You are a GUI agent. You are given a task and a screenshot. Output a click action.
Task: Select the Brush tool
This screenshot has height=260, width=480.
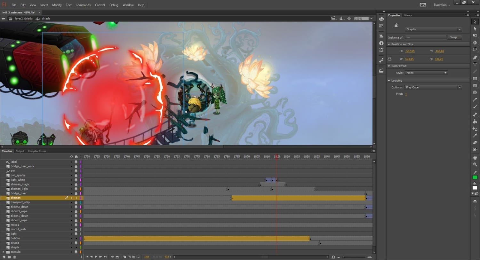[475, 107]
